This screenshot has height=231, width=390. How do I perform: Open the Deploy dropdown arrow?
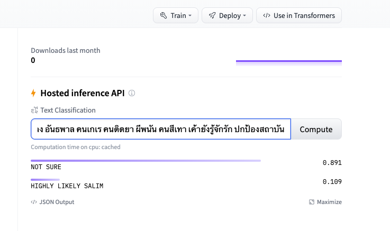pyautogui.click(x=244, y=15)
